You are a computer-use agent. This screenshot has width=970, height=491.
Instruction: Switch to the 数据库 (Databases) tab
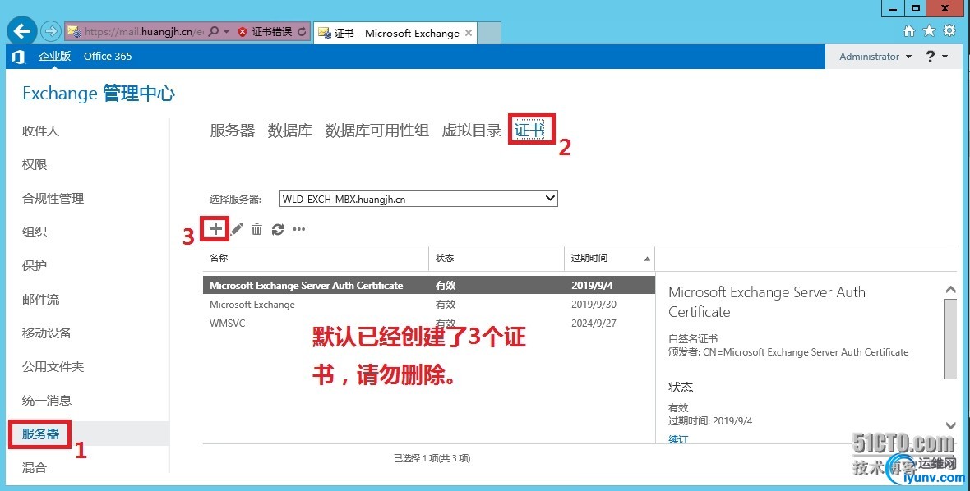(289, 131)
